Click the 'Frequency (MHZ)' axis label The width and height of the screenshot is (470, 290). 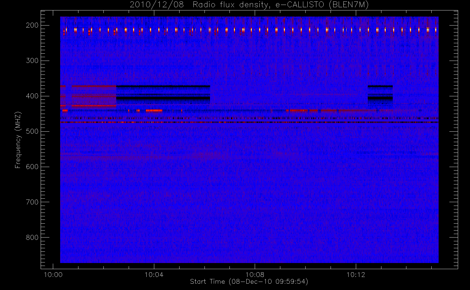point(18,140)
